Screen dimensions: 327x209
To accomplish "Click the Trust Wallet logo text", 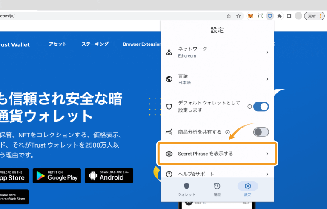I will click(14, 45).
